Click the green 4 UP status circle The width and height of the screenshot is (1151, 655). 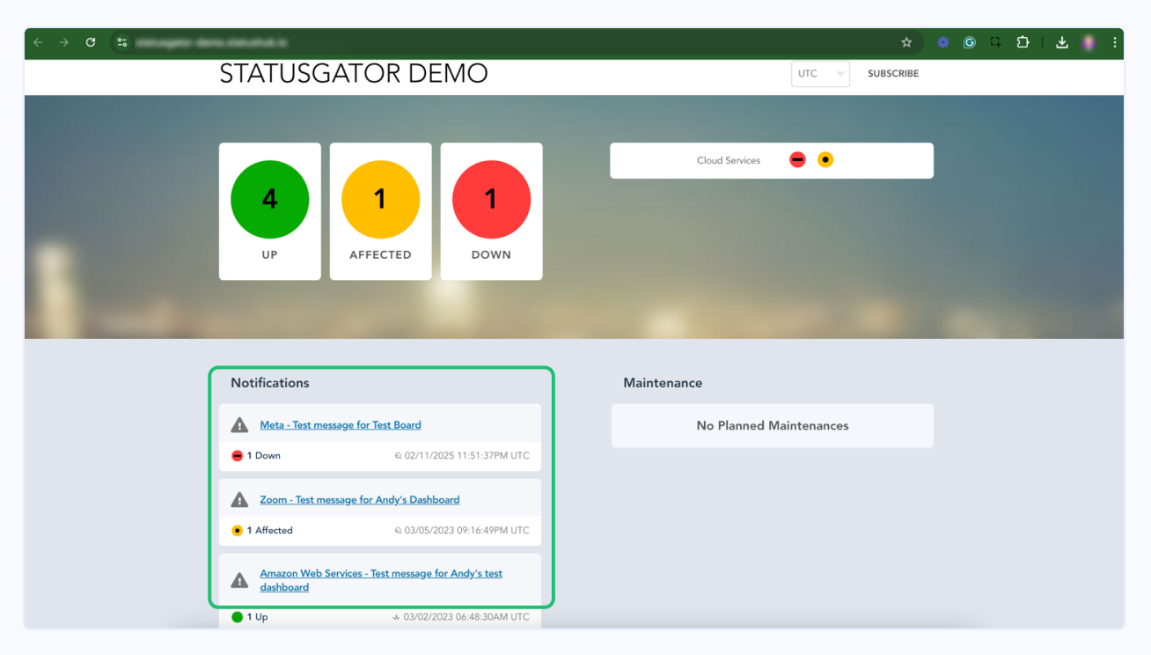pyautogui.click(x=269, y=200)
